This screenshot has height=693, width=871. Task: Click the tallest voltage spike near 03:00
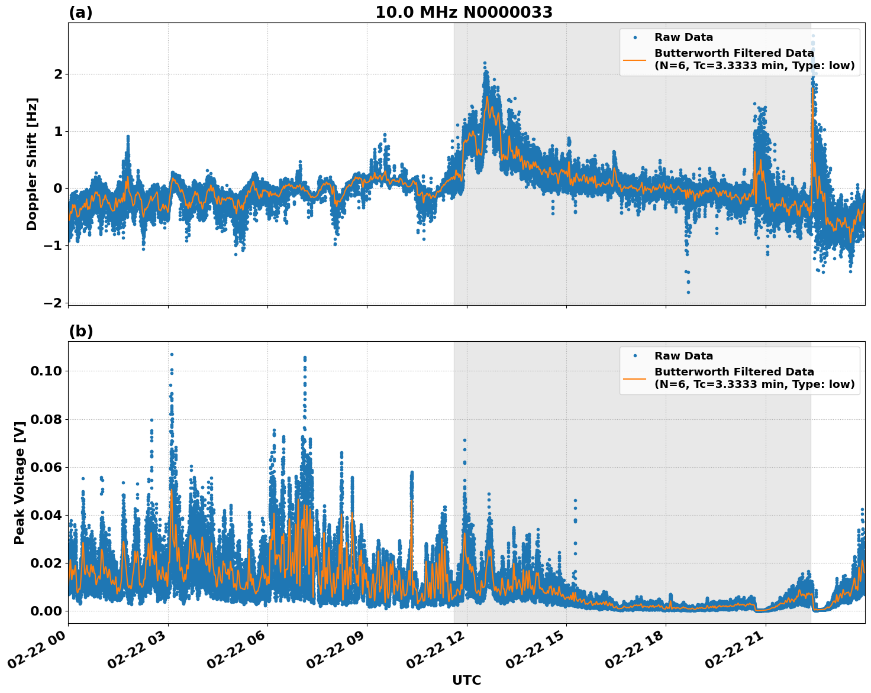[171, 355]
